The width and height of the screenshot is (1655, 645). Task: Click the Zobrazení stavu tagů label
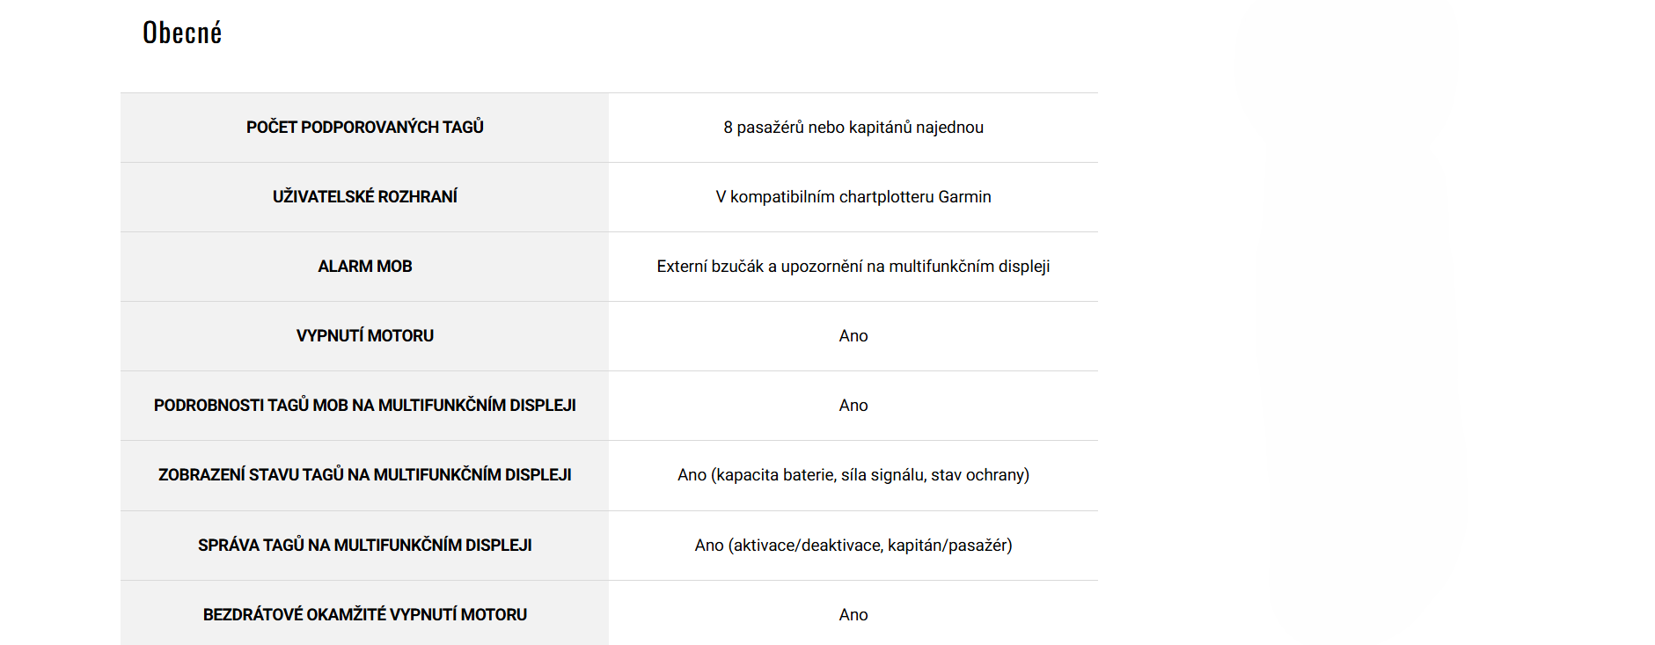[x=364, y=475]
